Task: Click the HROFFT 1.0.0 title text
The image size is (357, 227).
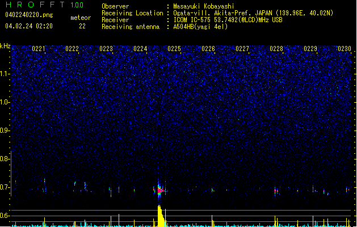Action: tap(44, 5)
